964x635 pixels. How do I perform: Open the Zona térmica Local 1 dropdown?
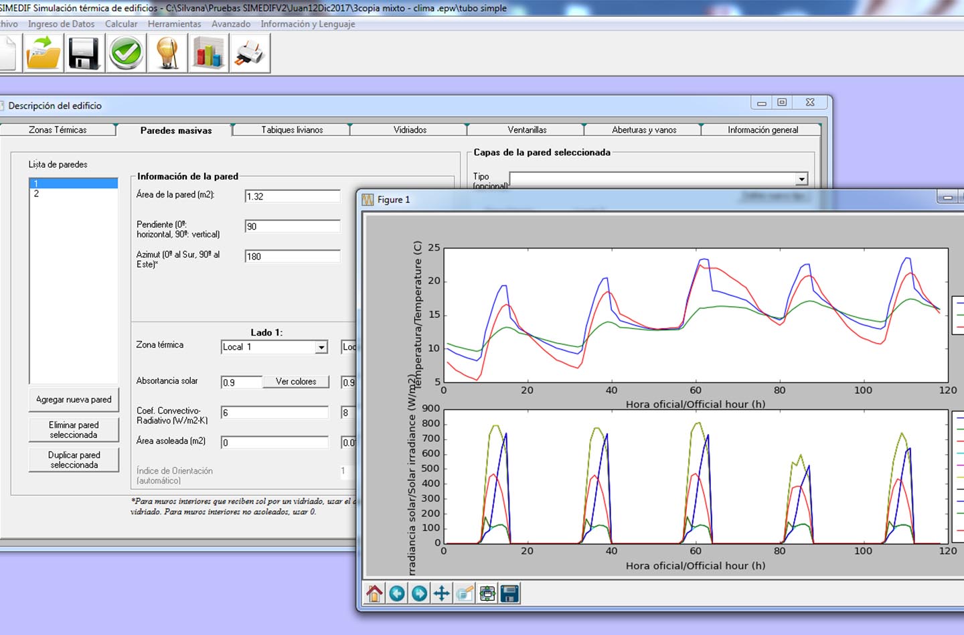click(321, 347)
